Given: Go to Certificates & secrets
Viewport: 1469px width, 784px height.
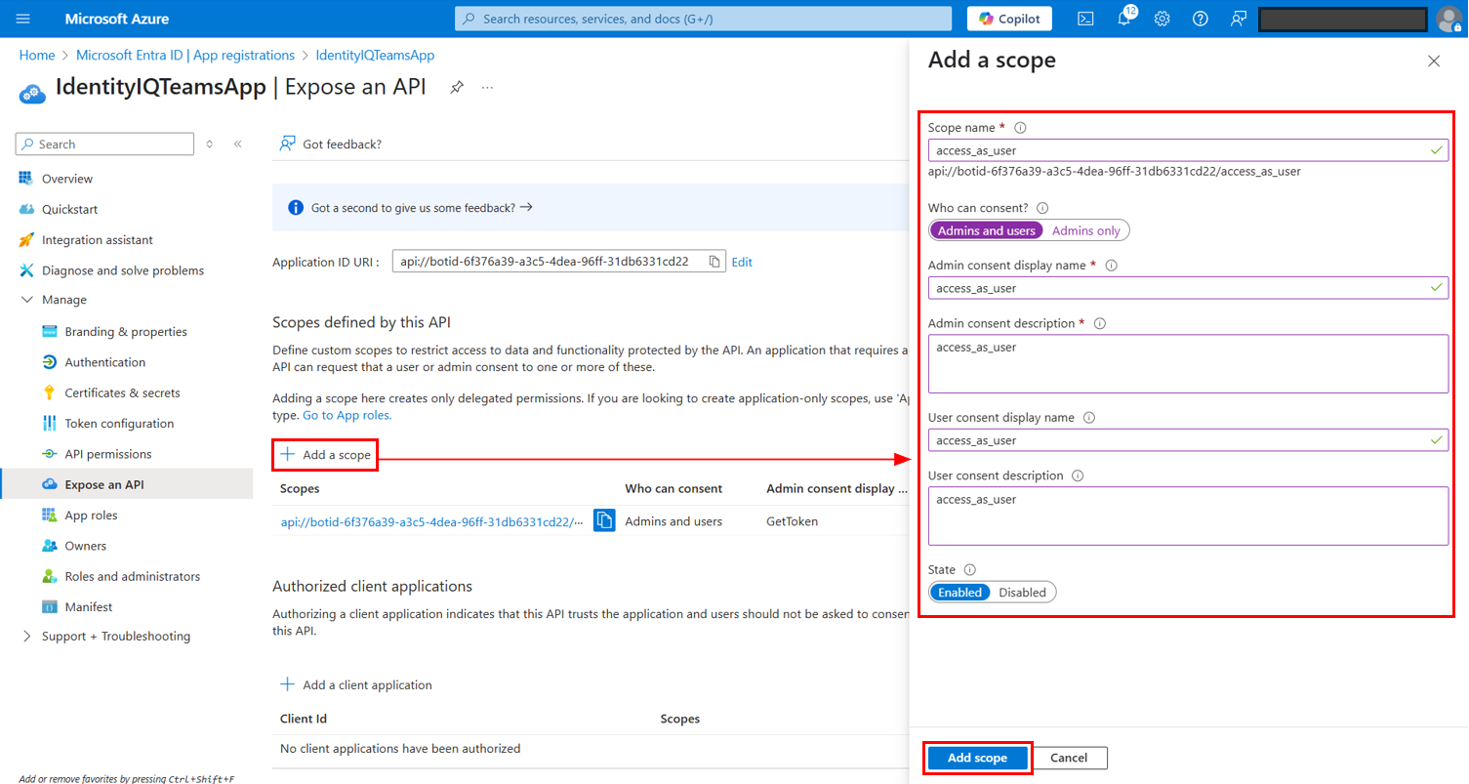Looking at the screenshot, I should click(x=122, y=392).
